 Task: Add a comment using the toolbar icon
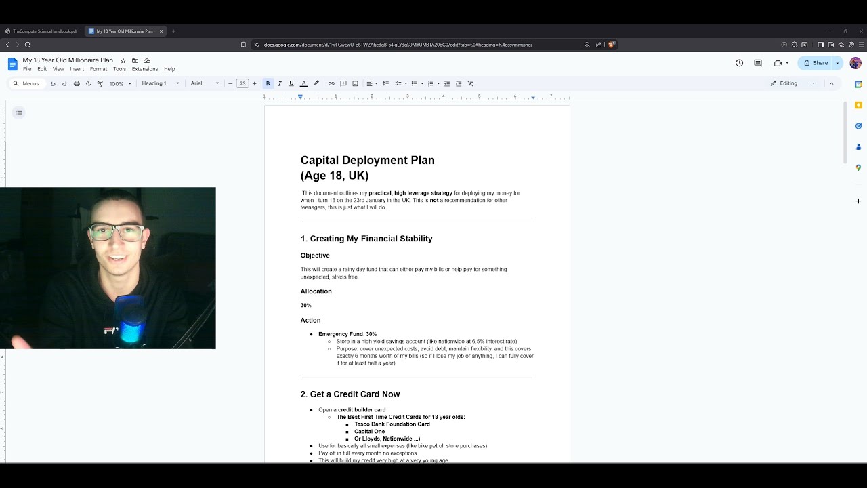pyautogui.click(x=343, y=83)
